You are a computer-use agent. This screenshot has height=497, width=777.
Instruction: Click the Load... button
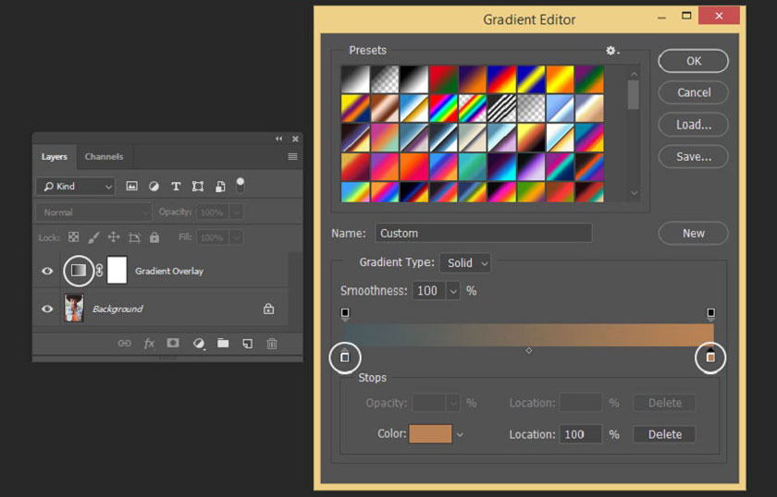[x=693, y=125]
